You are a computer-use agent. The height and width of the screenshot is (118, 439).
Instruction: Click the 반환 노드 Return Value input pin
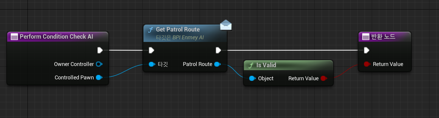(367, 64)
